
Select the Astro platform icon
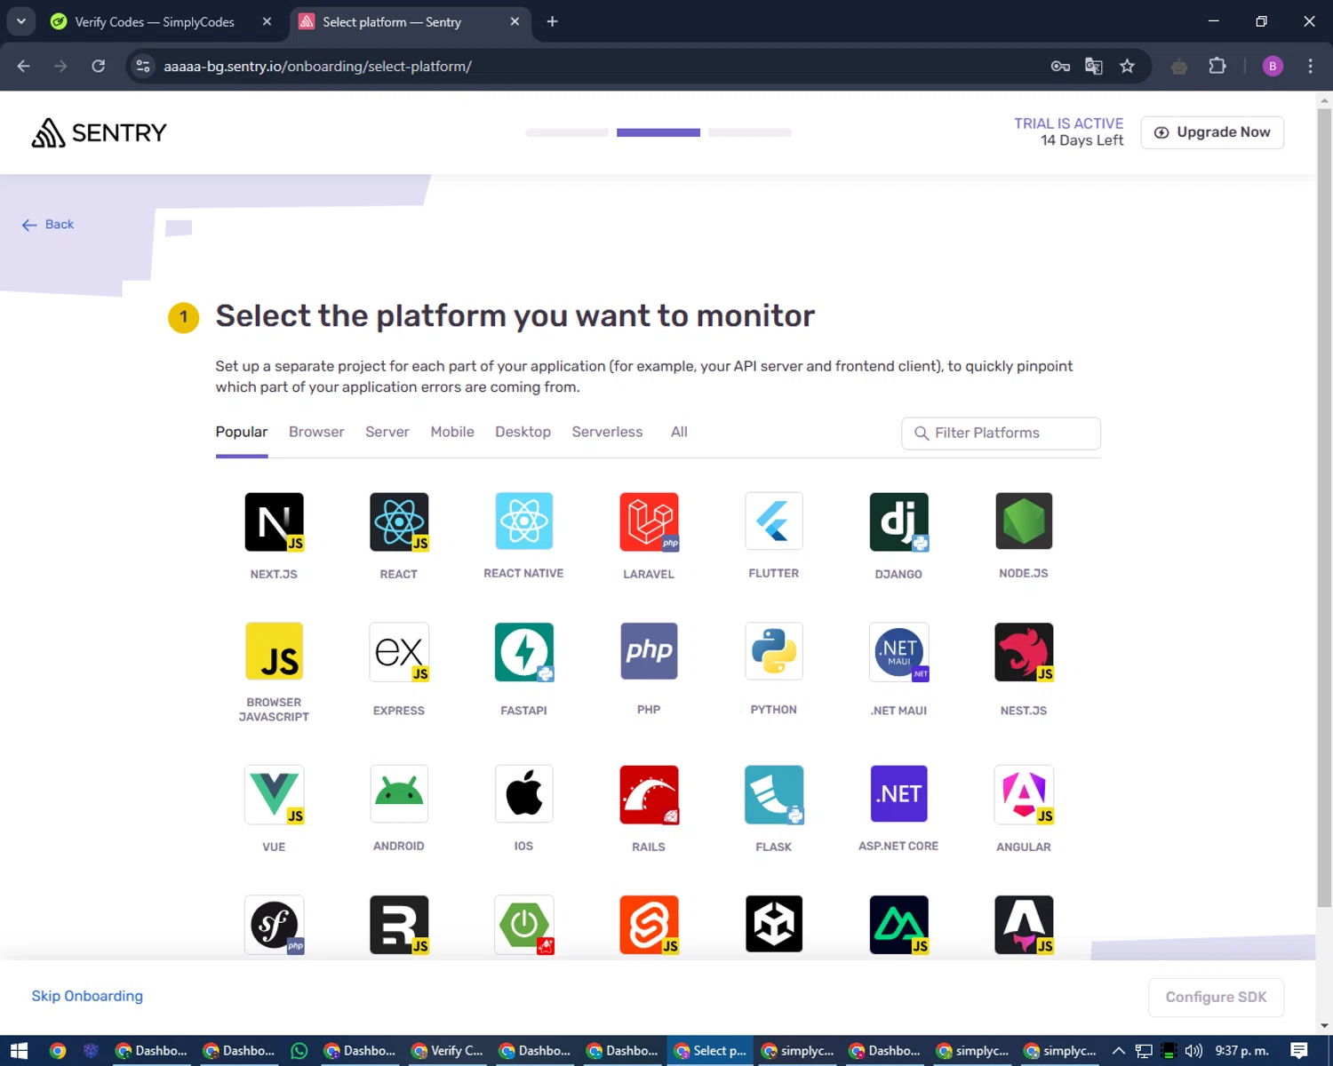(1024, 925)
